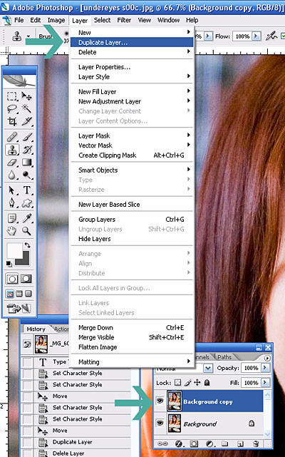Image resolution: width=285 pixels, height=457 pixels.
Task: Select the Slice tool
Action: (26, 121)
